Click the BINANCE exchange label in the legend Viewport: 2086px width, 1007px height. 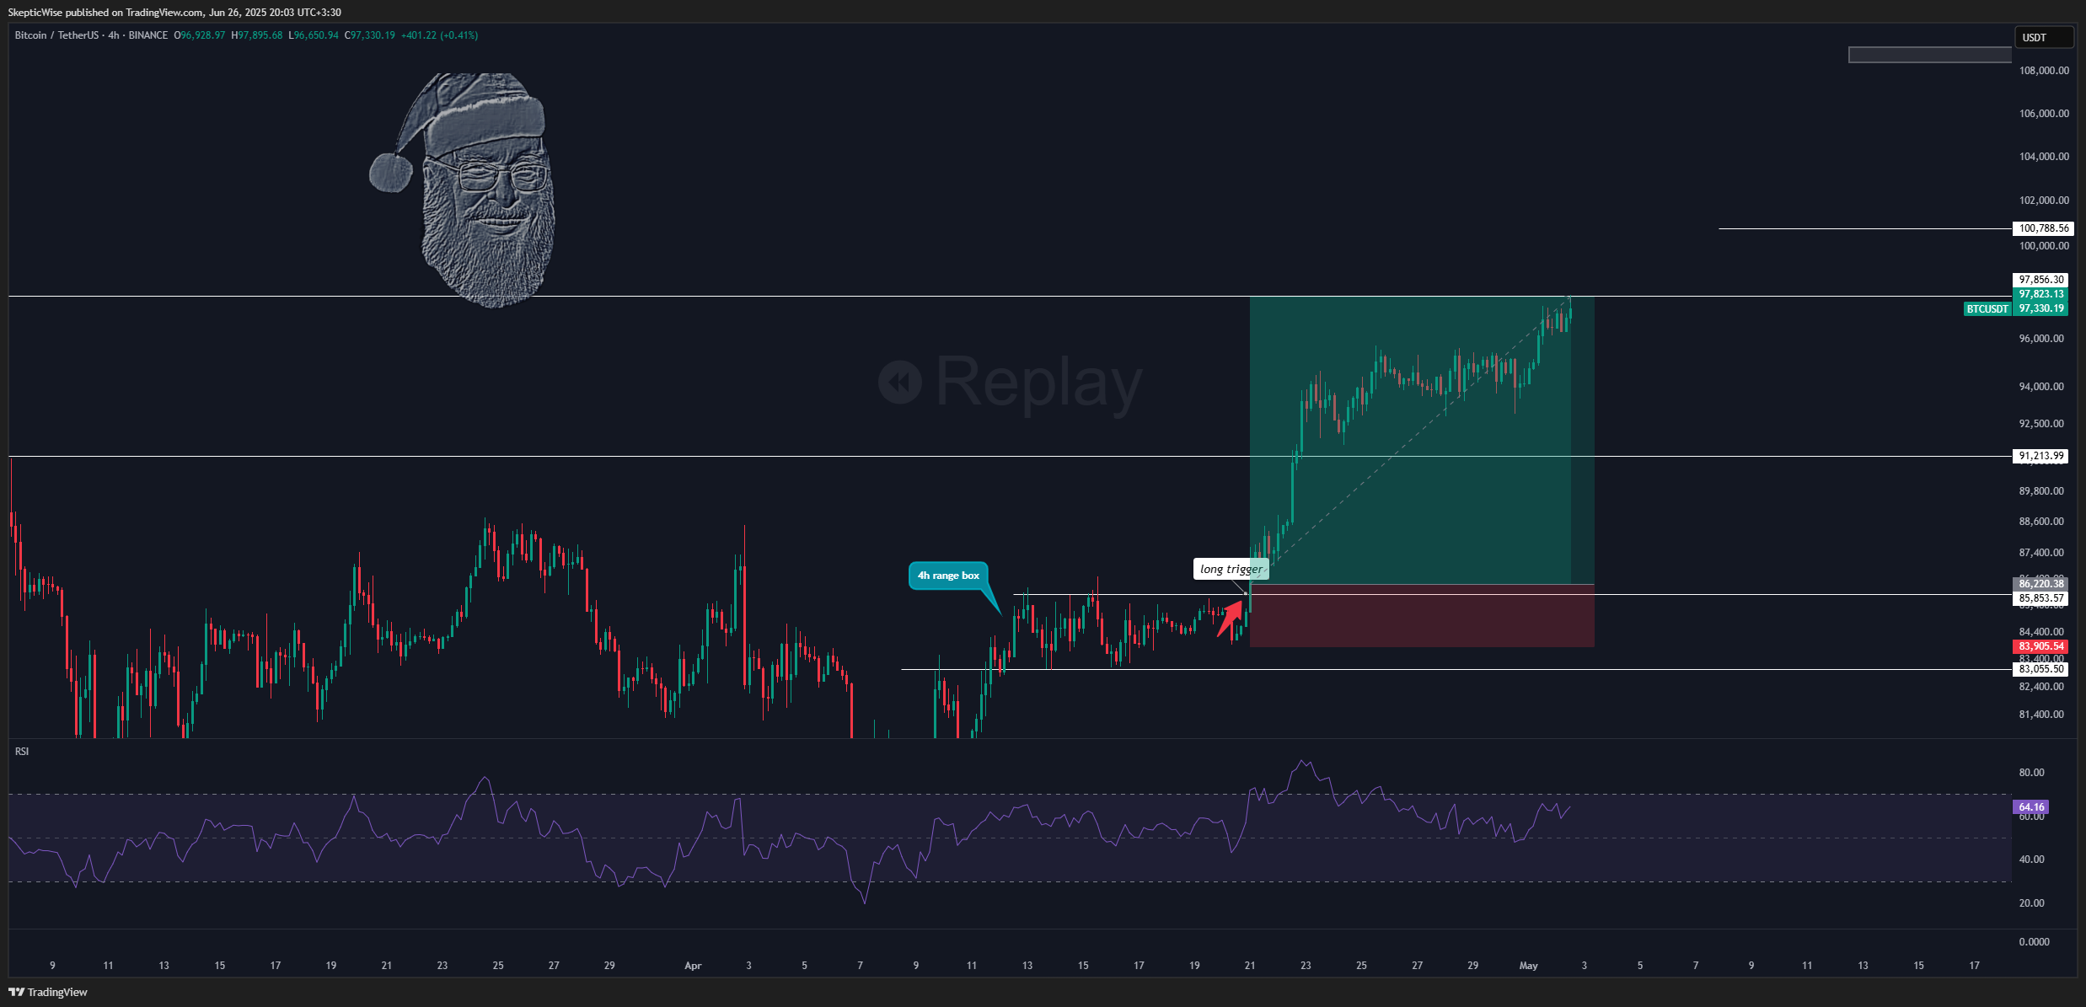click(148, 35)
